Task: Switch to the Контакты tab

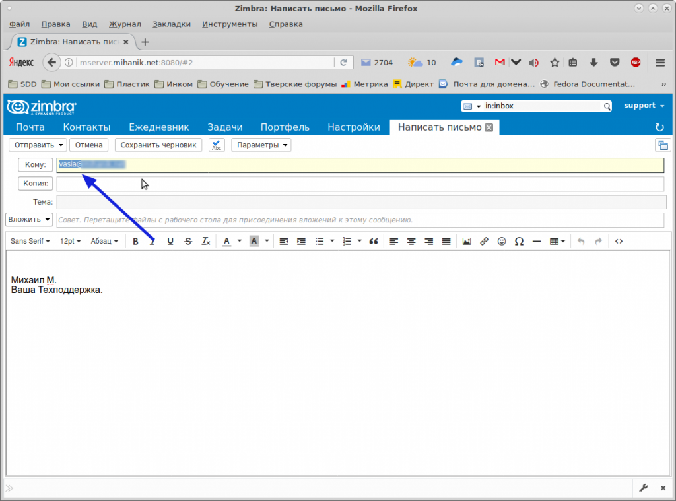Action: pos(86,127)
